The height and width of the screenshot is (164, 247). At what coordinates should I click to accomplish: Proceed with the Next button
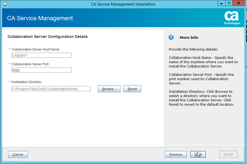coord(198,154)
